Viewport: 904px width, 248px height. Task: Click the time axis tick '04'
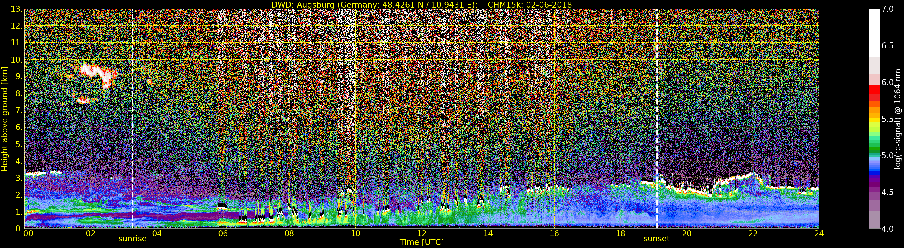[x=157, y=234]
